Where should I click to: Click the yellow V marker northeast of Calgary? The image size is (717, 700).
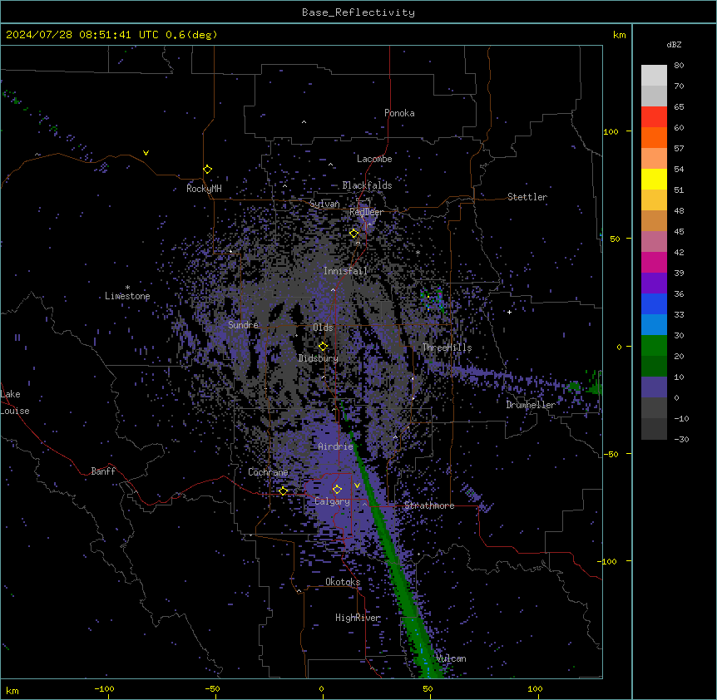coord(357,486)
